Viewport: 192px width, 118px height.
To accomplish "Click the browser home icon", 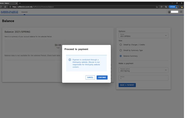I will click(x=5, y=7).
